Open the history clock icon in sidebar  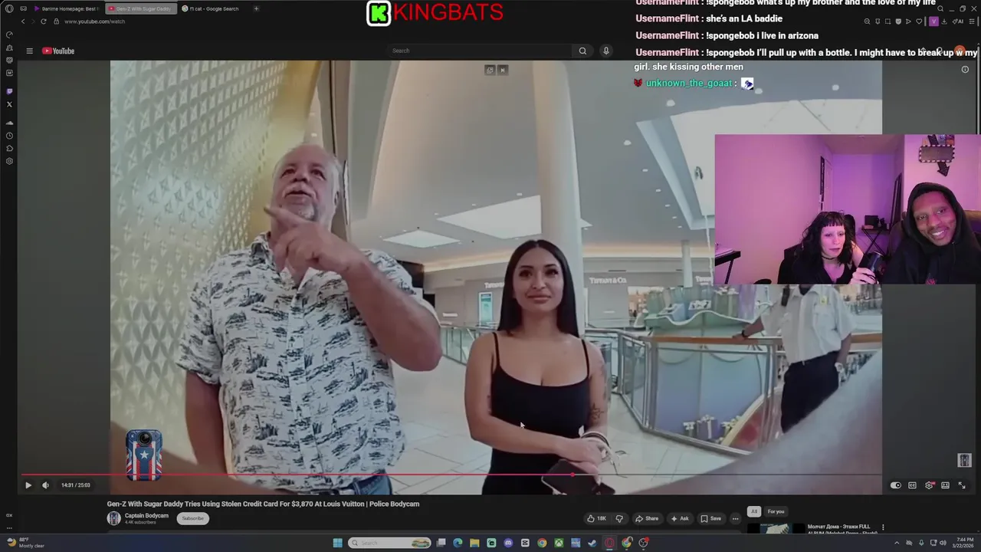[9, 136]
